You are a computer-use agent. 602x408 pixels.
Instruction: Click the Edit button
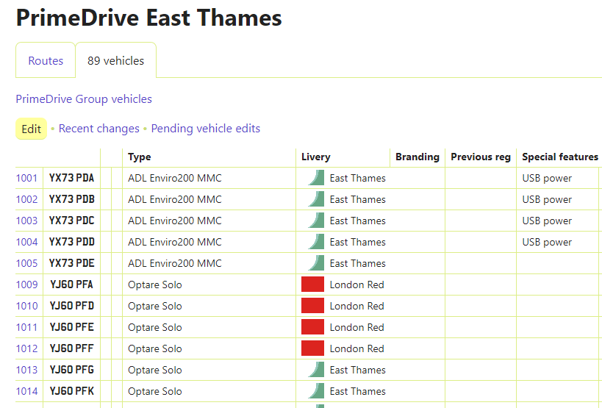tap(32, 129)
